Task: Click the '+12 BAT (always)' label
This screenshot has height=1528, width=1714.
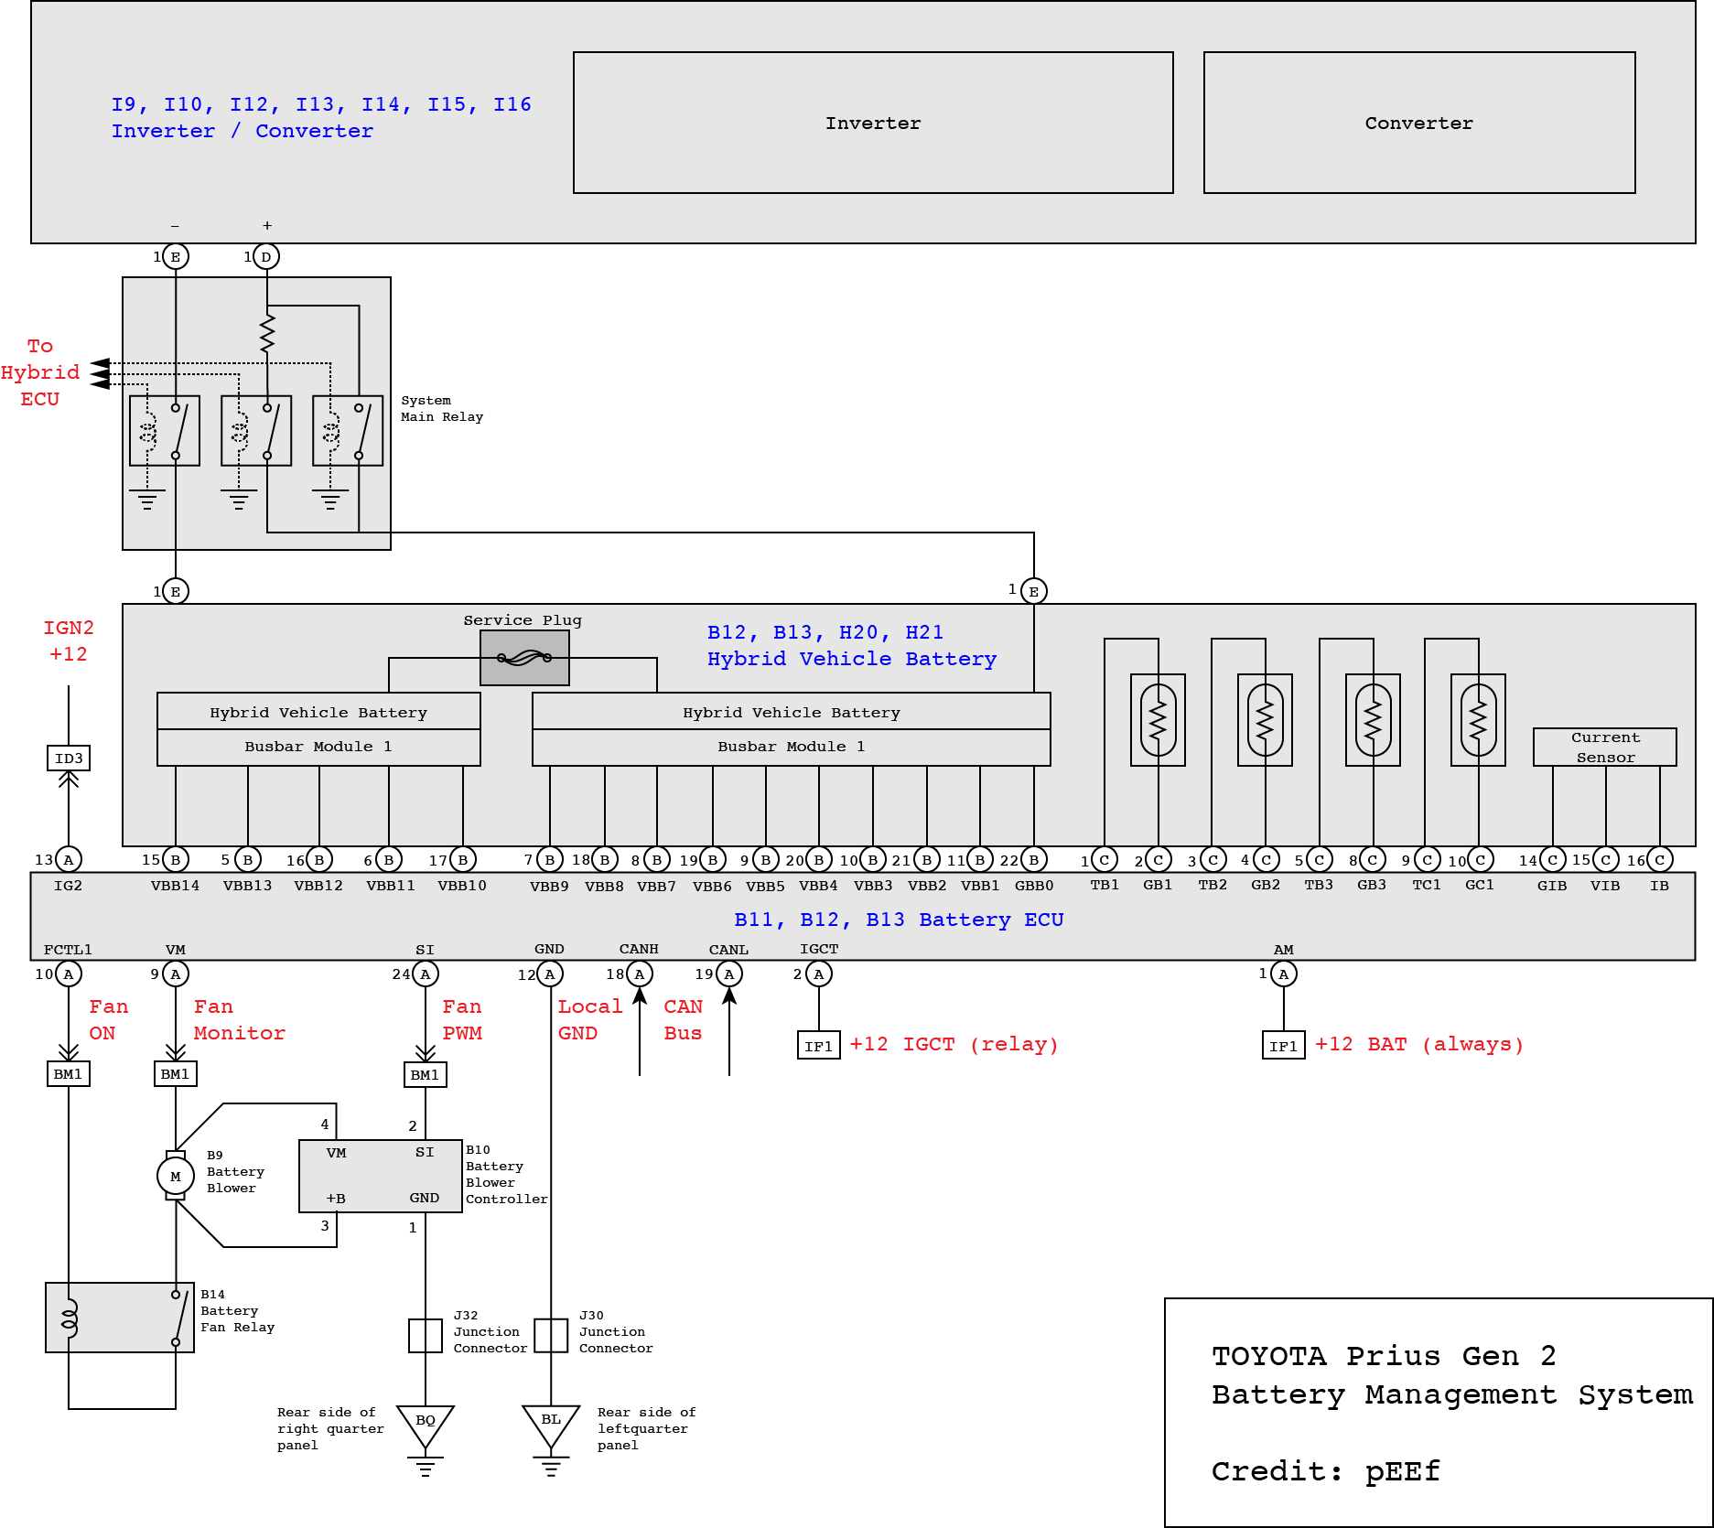Action: (x=1419, y=1044)
